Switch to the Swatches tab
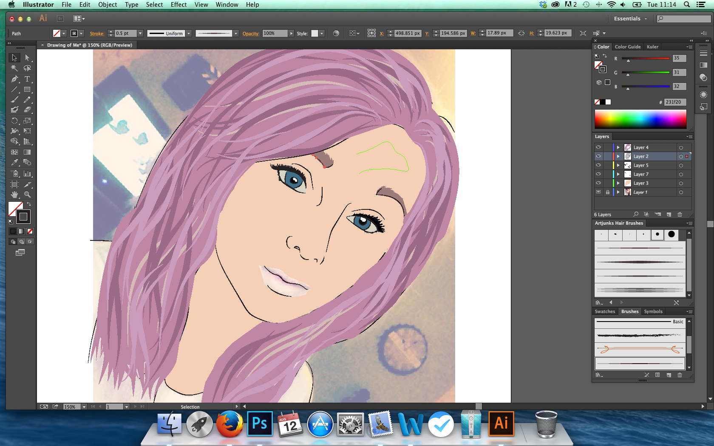714x446 pixels. point(605,311)
